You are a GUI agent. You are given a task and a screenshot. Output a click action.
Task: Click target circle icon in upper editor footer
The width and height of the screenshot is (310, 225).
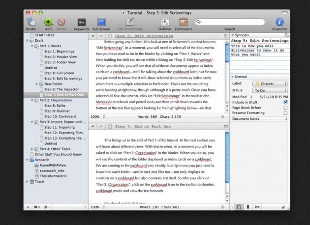click(x=222, y=116)
